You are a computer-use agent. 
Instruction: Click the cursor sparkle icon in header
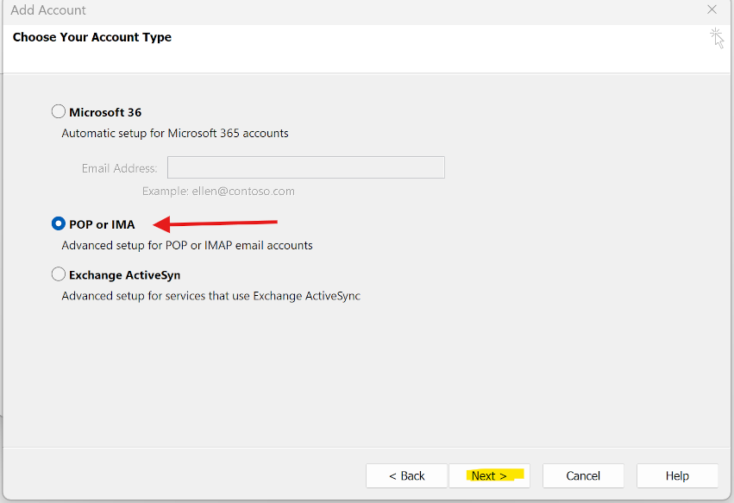(x=717, y=38)
